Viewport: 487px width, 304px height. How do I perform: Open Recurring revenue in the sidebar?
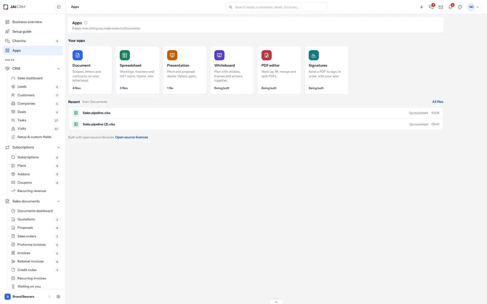tap(35, 191)
